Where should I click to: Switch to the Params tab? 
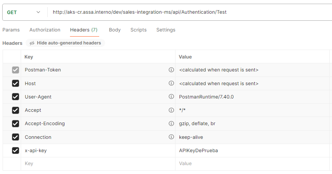11,30
